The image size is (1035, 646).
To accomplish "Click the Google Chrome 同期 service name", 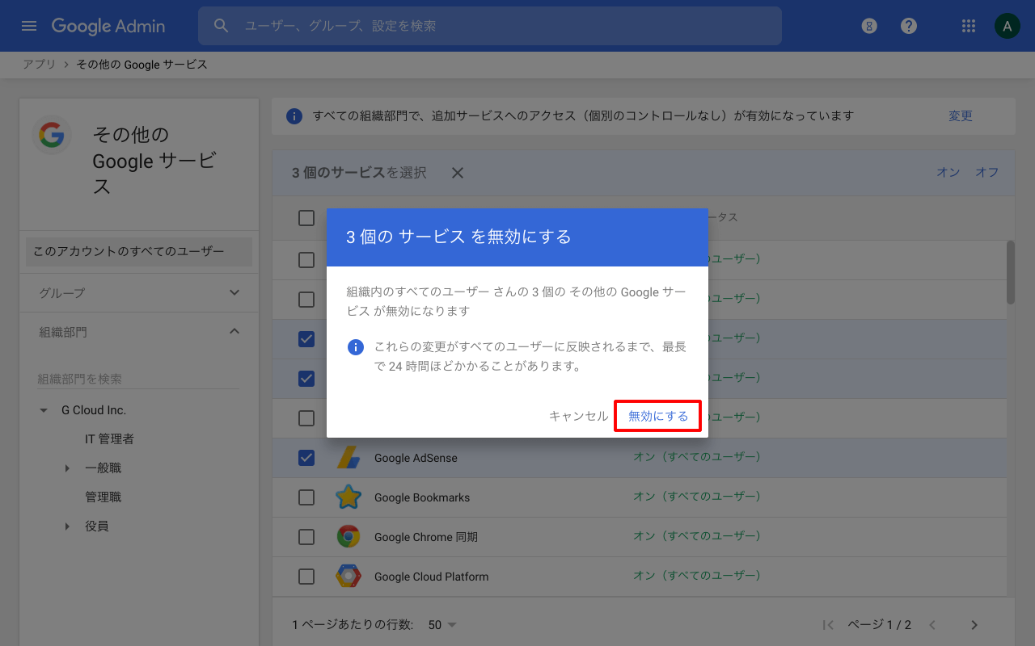I will tap(426, 537).
